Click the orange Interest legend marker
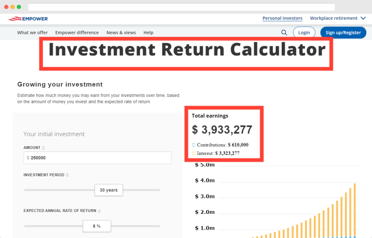This screenshot has height=238, width=372. tap(193, 154)
